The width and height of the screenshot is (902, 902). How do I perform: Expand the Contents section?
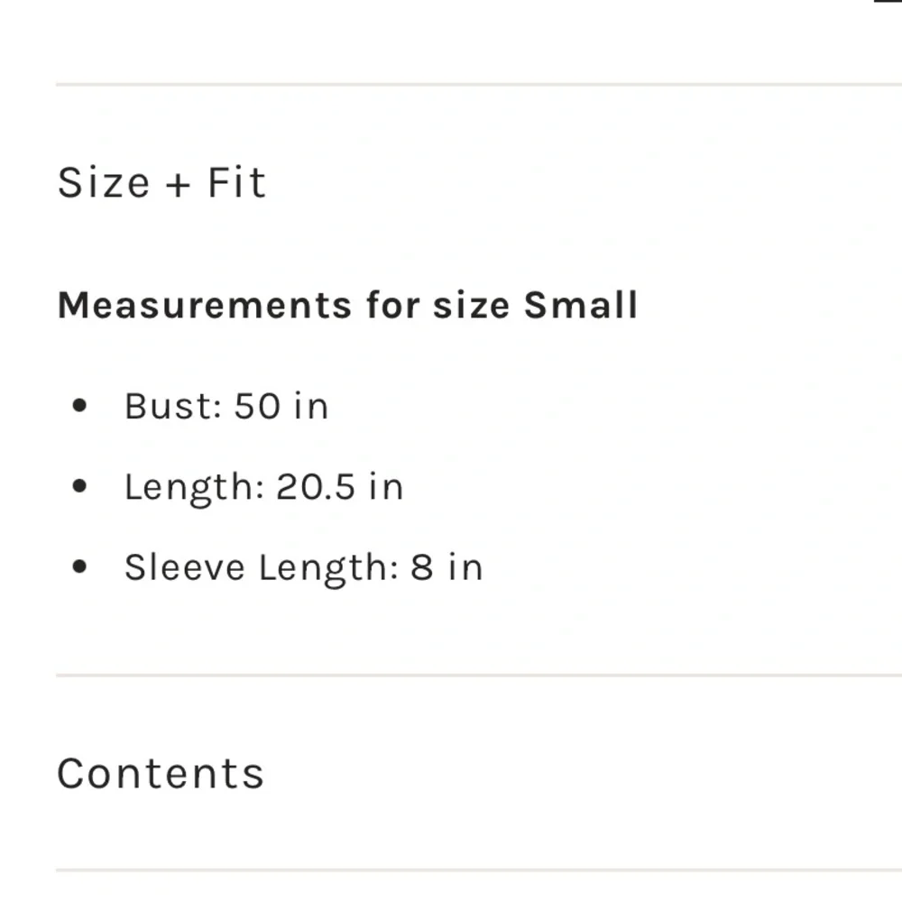161,774
